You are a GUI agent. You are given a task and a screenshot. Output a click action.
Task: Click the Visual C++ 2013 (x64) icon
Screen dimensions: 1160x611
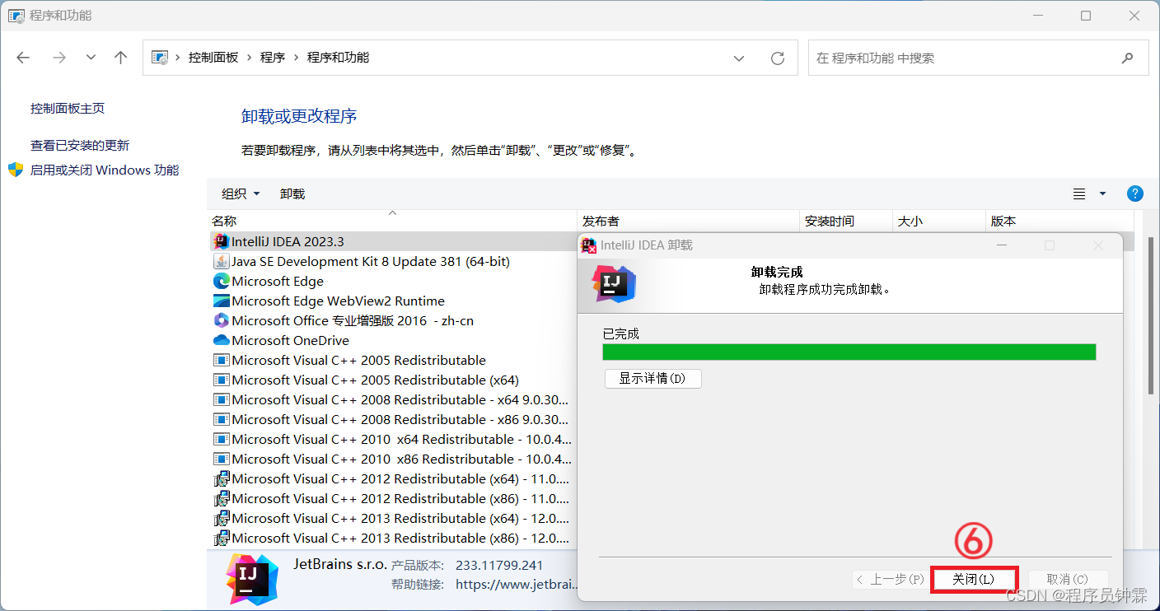pyautogui.click(x=221, y=518)
